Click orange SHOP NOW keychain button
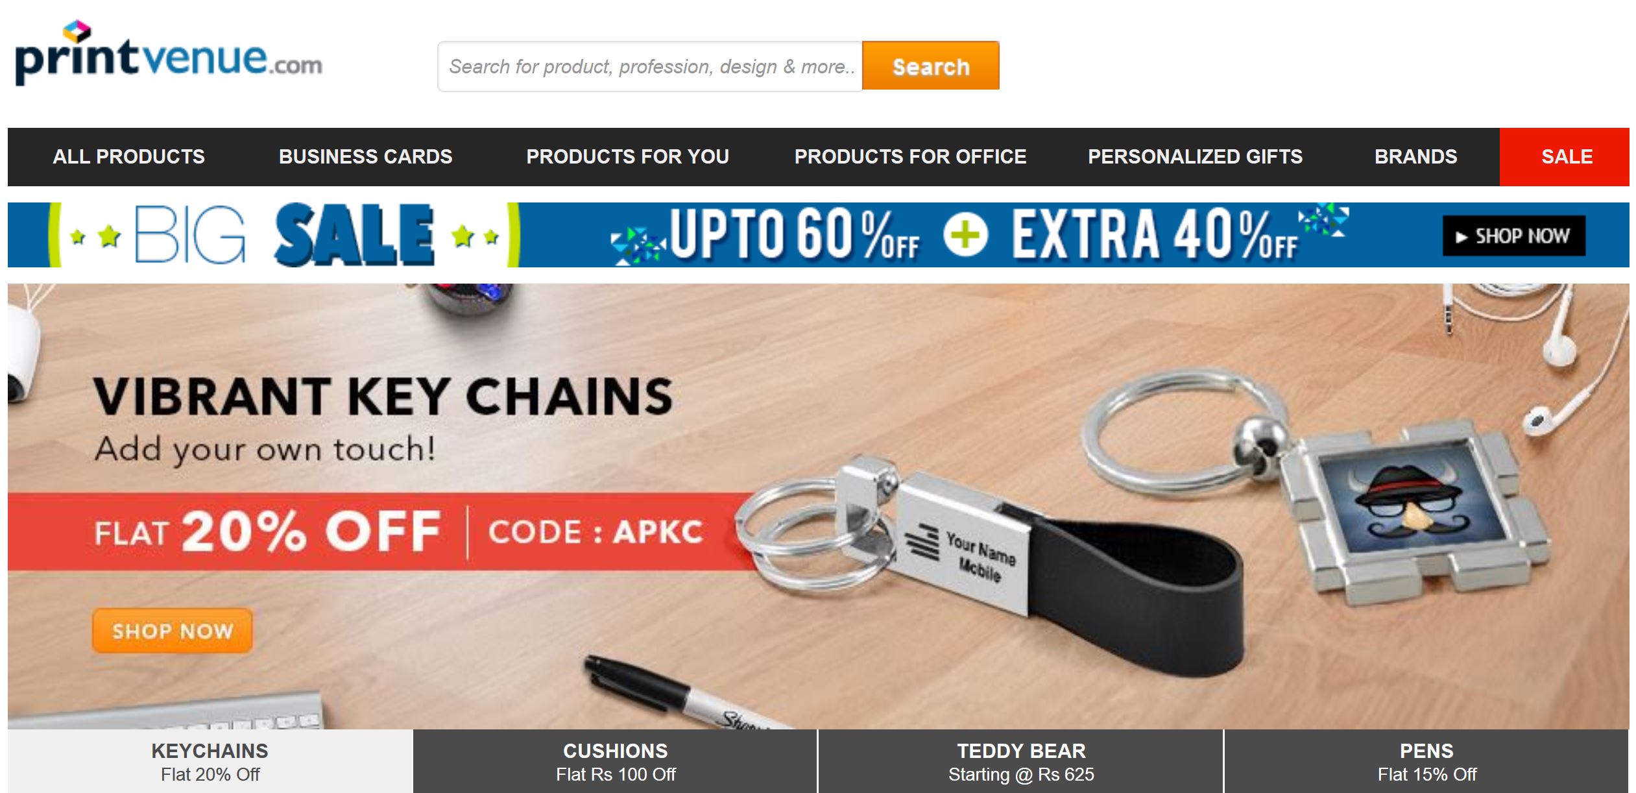Image resolution: width=1636 pixels, height=793 pixels. point(172,630)
